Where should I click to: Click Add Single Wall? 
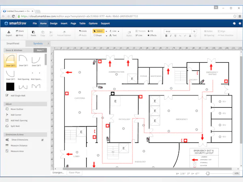[x=15, y=95]
